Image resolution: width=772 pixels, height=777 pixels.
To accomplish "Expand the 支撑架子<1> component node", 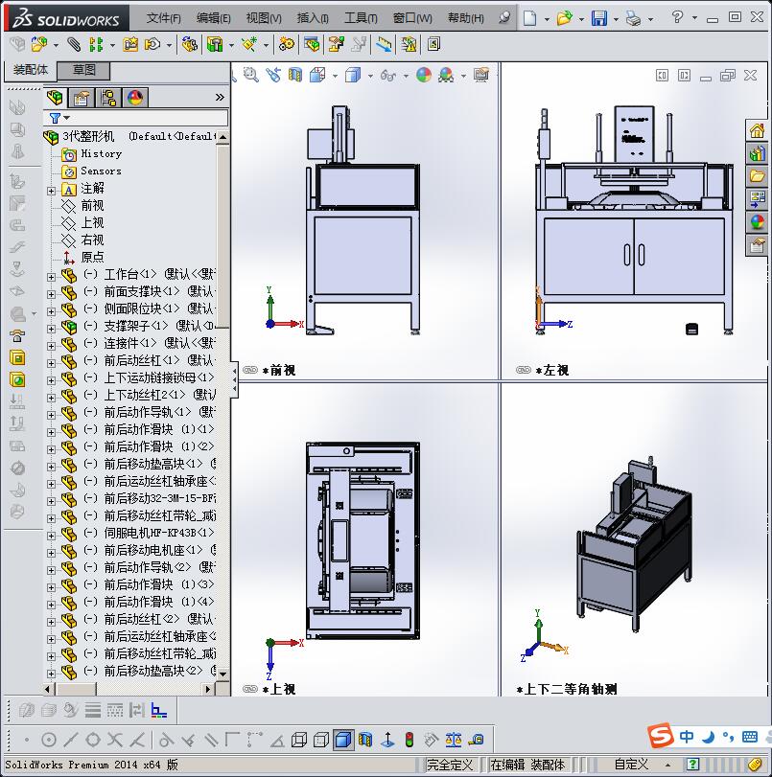I will pyautogui.click(x=51, y=328).
